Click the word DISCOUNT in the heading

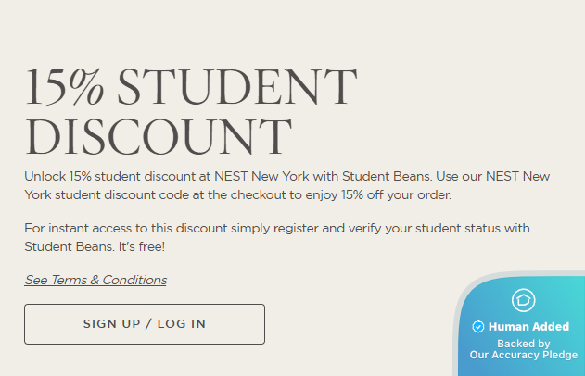point(158,137)
